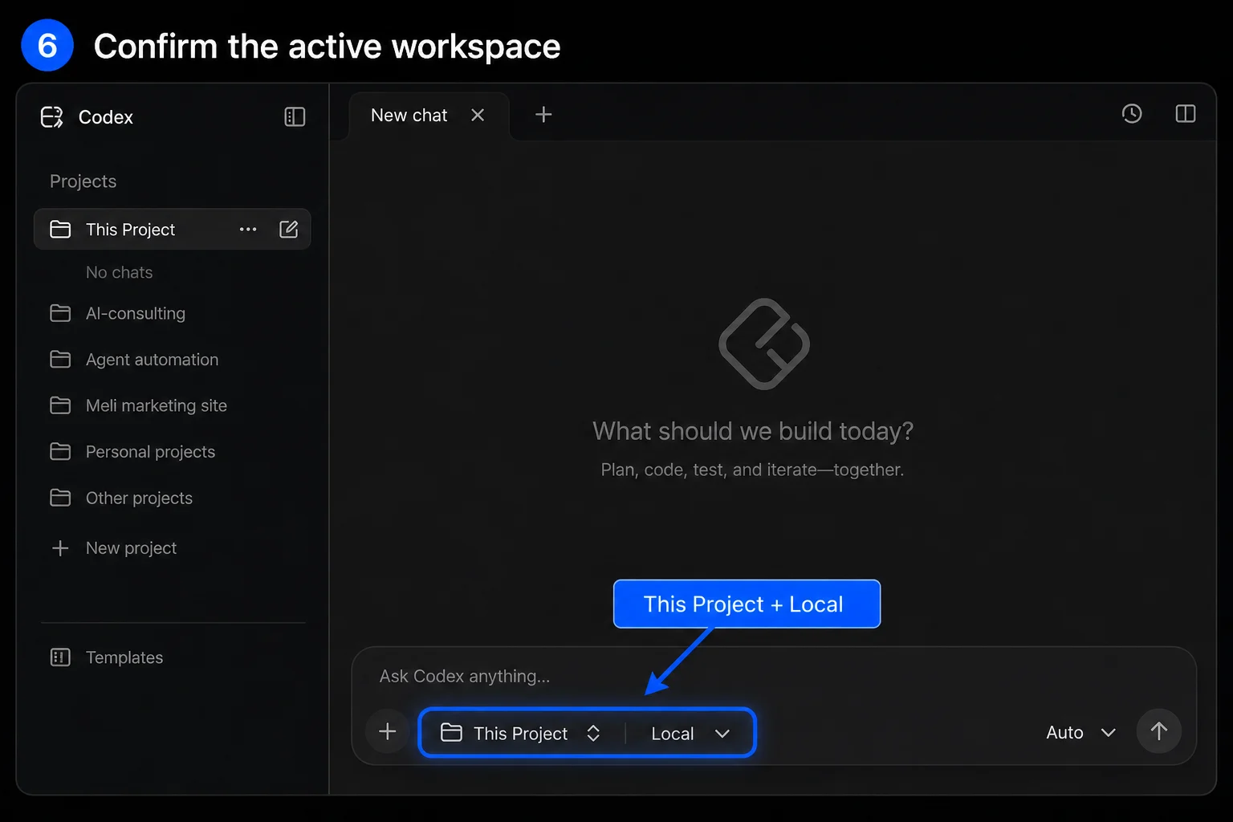Click the Personal projects folder icon

pyautogui.click(x=60, y=452)
